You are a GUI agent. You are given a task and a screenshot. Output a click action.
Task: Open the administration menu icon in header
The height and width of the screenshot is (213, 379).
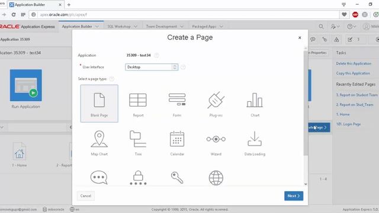[x=335, y=27]
